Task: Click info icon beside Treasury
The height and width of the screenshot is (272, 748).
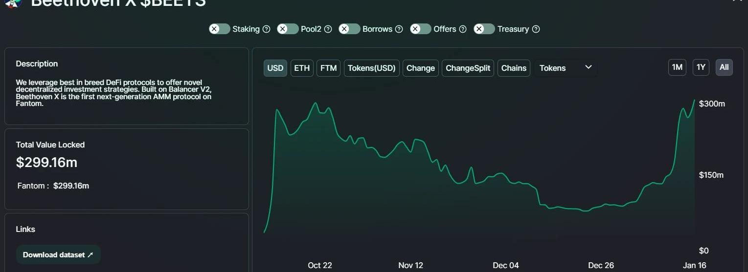Action: [x=536, y=29]
